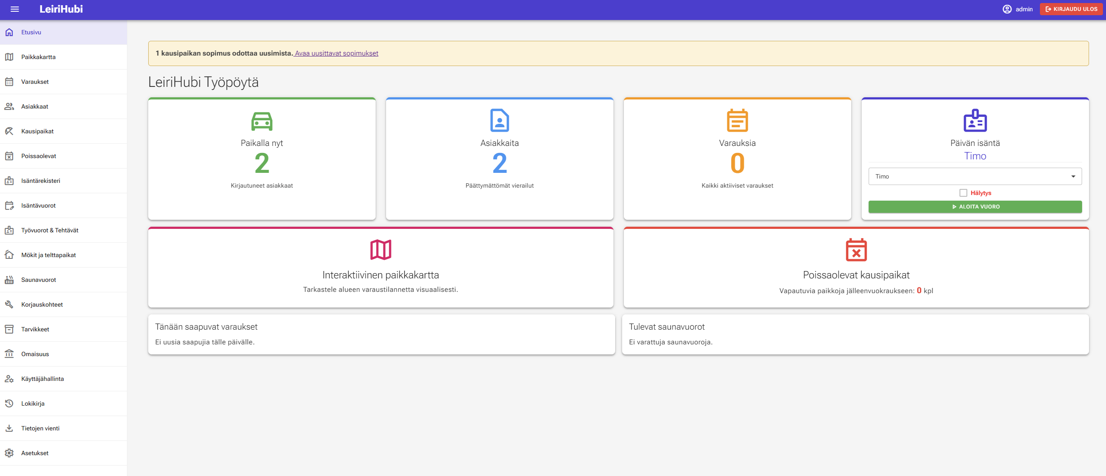
Task: Click the Paikkakartta map icon in sidebar
Action: (x=9, y=57)
